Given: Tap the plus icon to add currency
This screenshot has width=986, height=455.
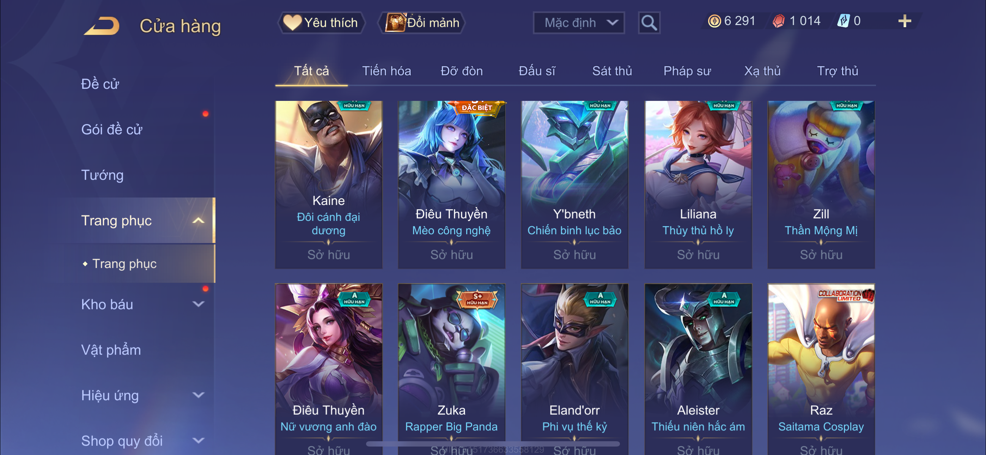Looking at the screenshot, I should (x=905, y=21).
